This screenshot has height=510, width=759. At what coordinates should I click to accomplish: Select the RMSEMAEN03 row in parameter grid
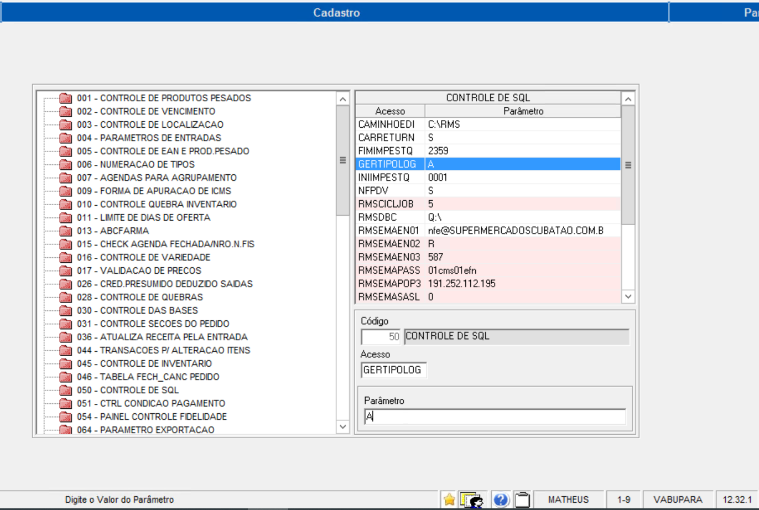[x=488, y=257]
